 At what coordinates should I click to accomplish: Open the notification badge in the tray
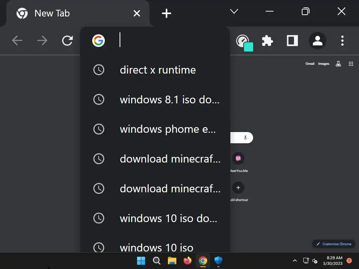[x=349, y=261]
